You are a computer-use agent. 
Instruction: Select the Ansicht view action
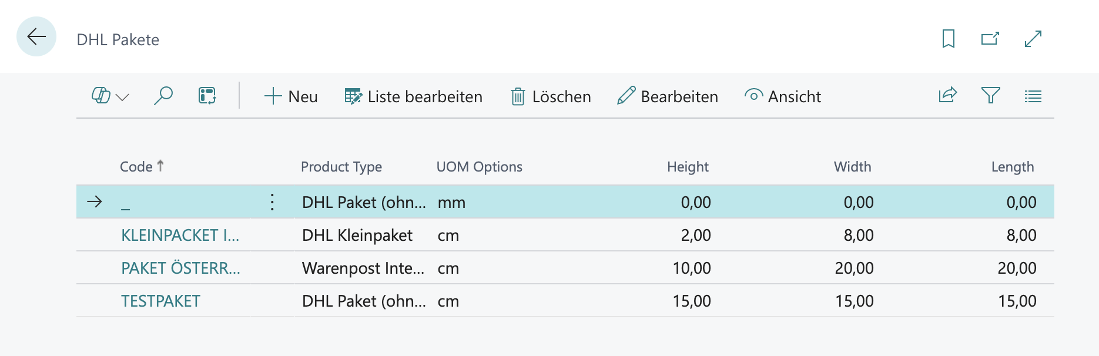click(x=783, y=96)
